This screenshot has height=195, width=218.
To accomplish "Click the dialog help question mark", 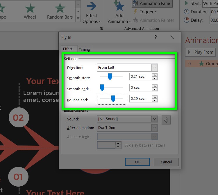I will [x=156, y=37].
